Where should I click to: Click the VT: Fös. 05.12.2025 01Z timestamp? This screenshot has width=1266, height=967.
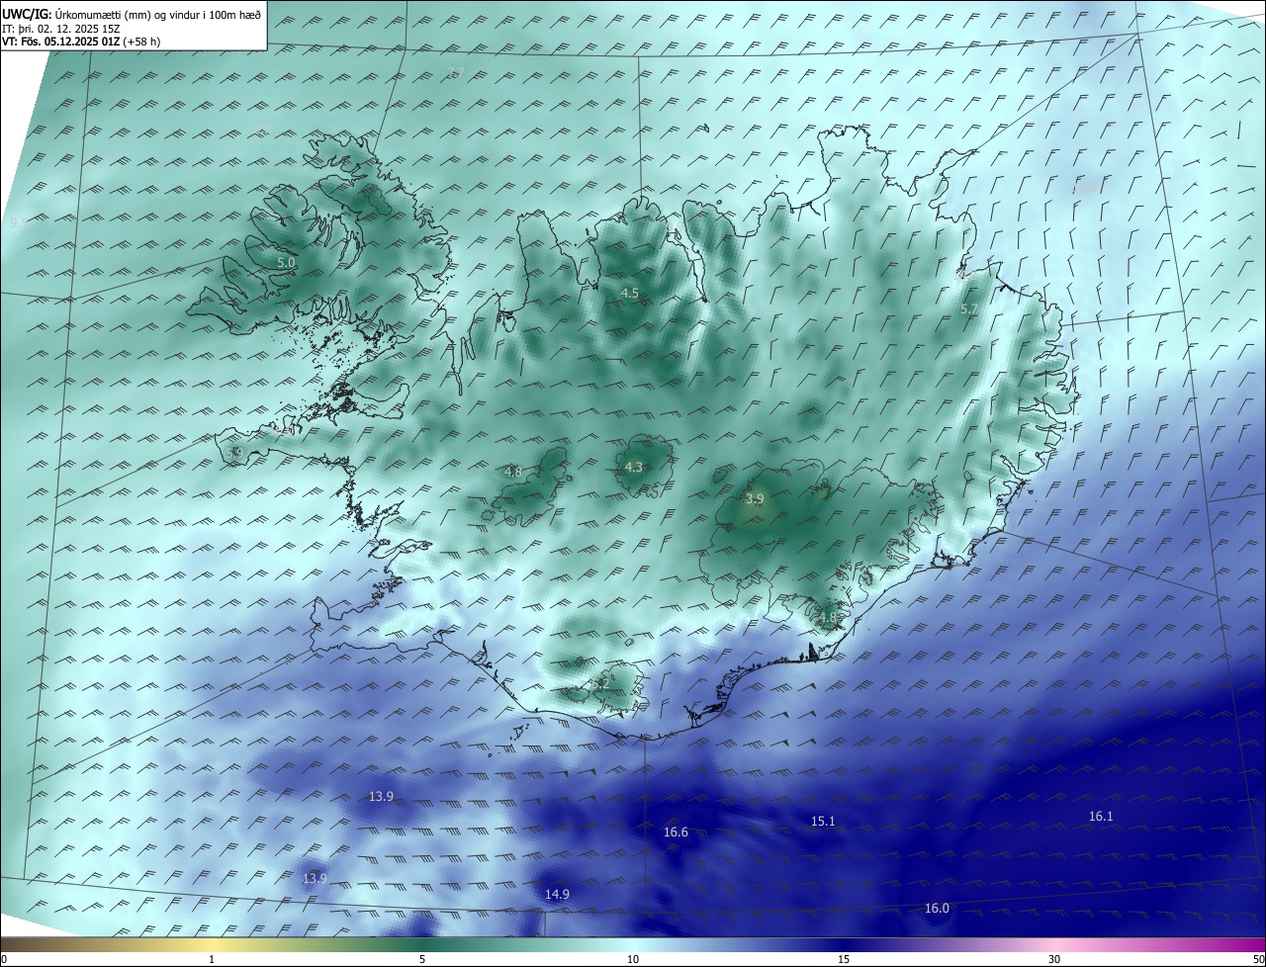click(x=61, y=42)
